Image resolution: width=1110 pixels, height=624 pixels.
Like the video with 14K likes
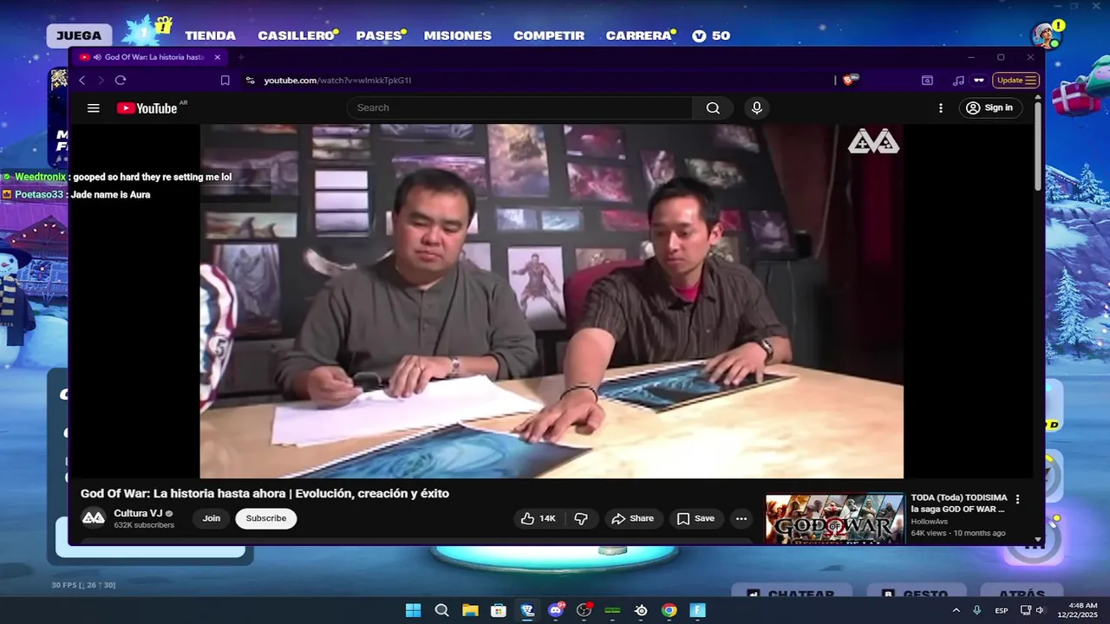click(x=538, y=518)
